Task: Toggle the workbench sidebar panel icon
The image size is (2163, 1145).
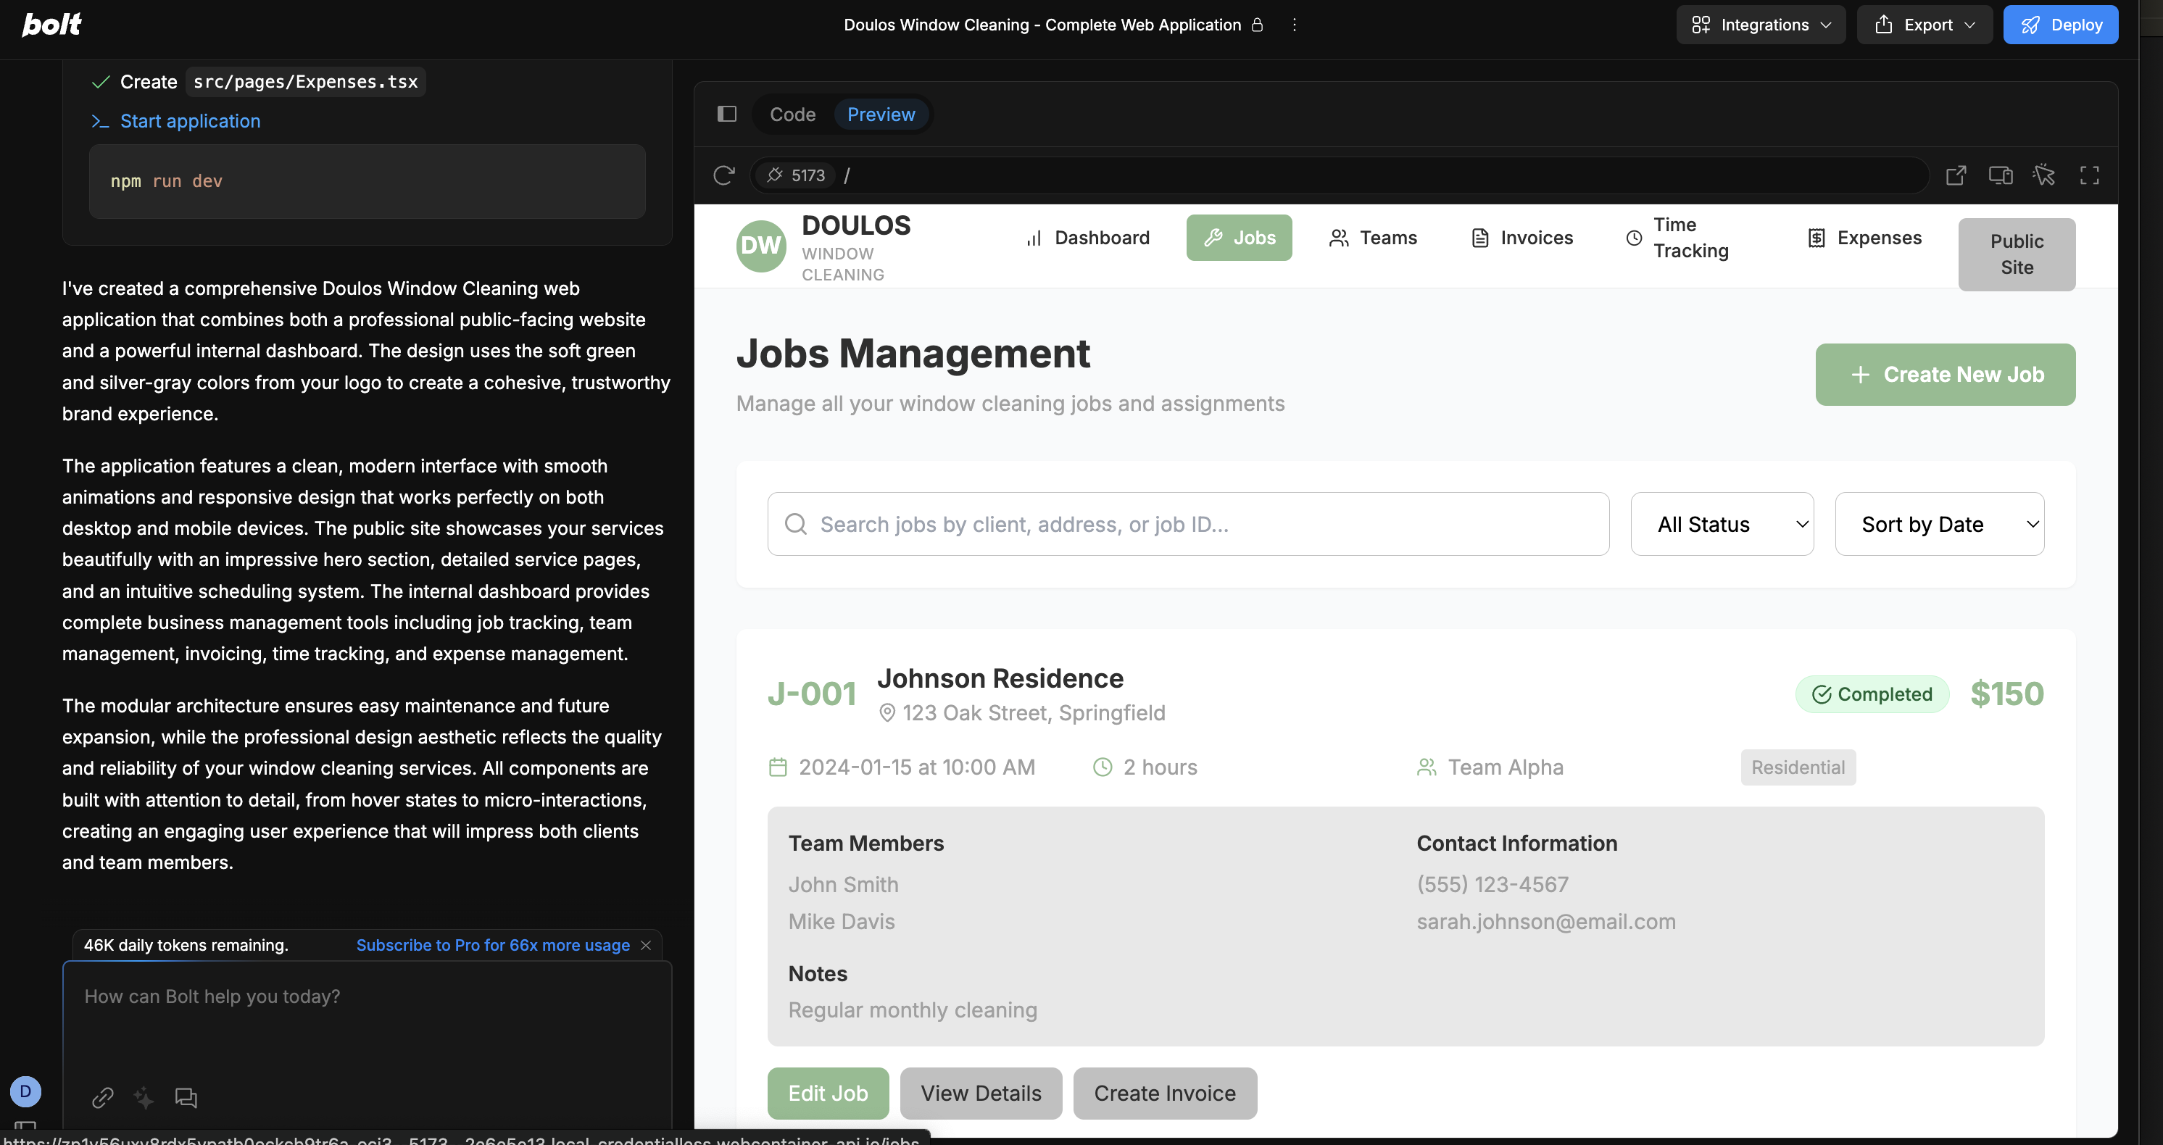Action: (x=727, y=114)
